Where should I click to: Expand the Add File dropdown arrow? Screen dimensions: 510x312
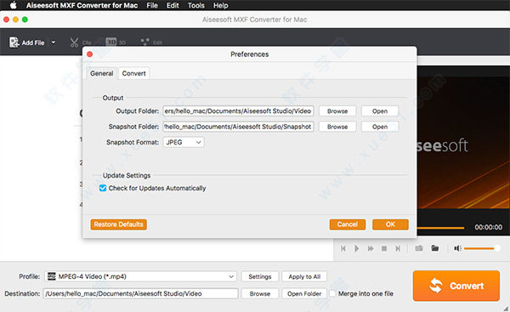(54, 43)
